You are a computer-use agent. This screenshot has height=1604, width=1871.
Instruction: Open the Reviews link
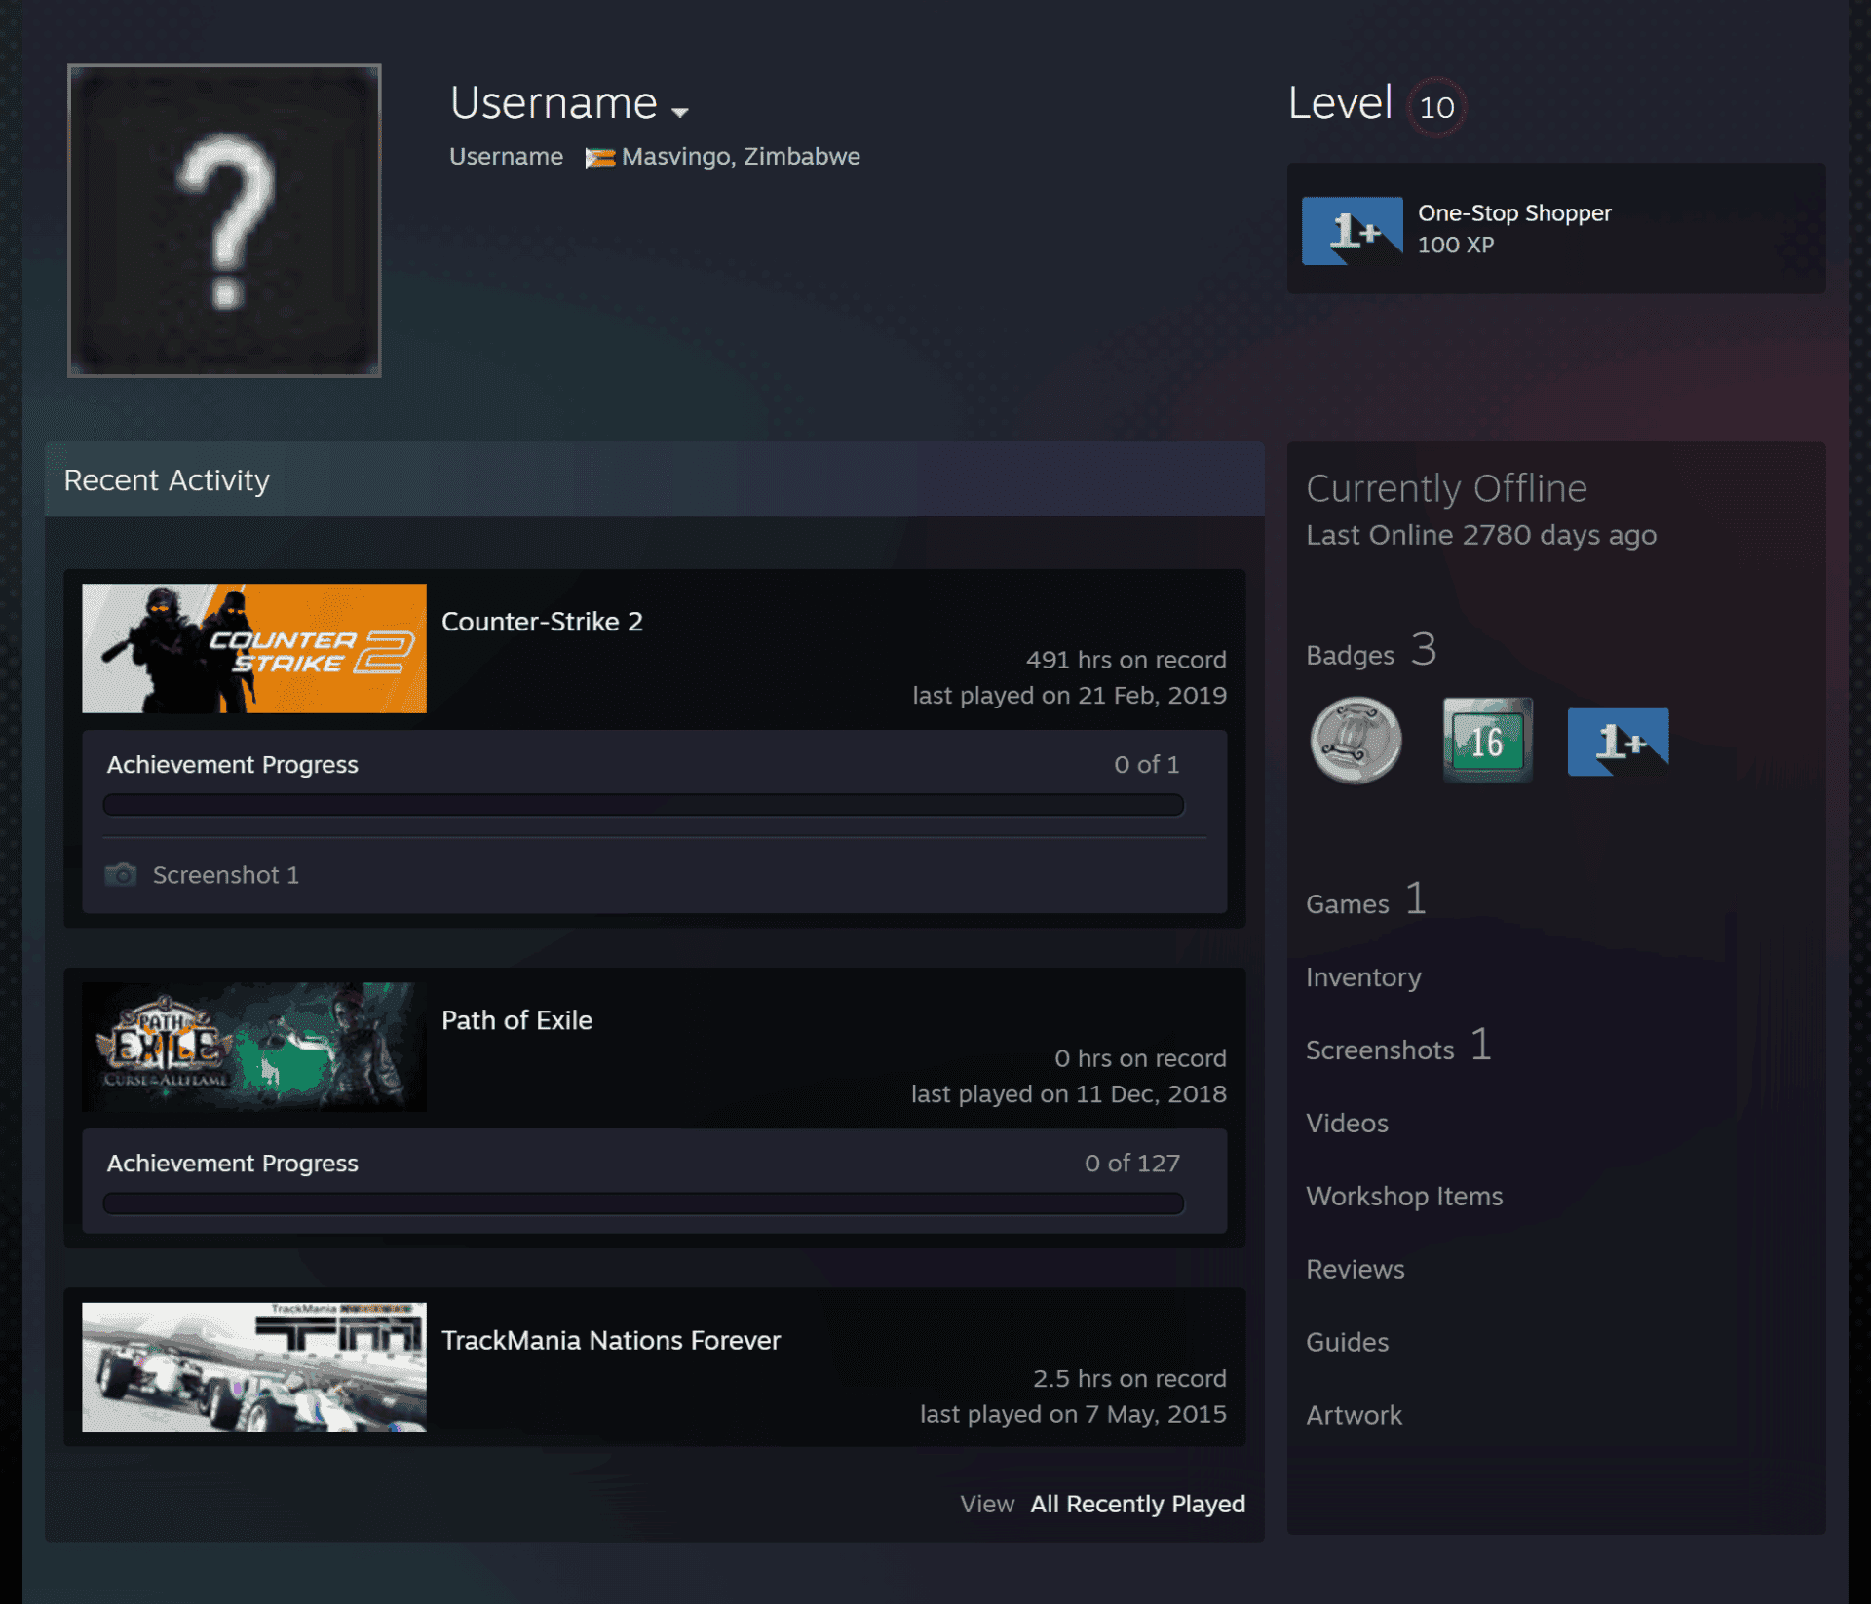pos(1355,1270)
